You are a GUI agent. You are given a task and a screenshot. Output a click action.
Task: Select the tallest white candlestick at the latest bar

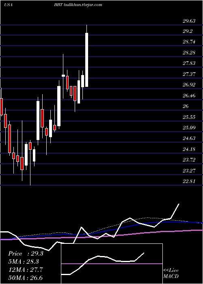(86, 60)
